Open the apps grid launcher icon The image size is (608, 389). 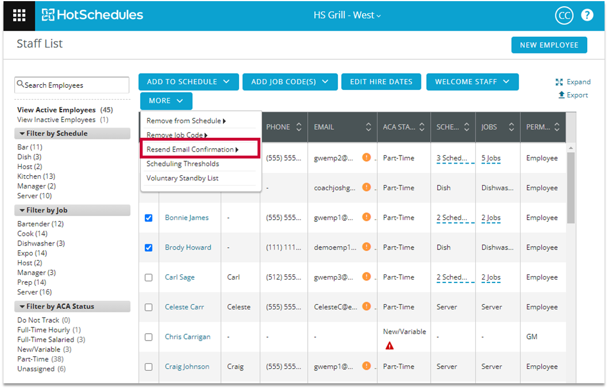[18, 16]
